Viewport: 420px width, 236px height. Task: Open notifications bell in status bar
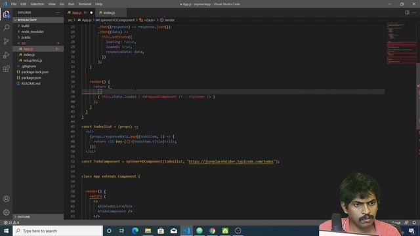pyautogui.click(x=414, y=223)
